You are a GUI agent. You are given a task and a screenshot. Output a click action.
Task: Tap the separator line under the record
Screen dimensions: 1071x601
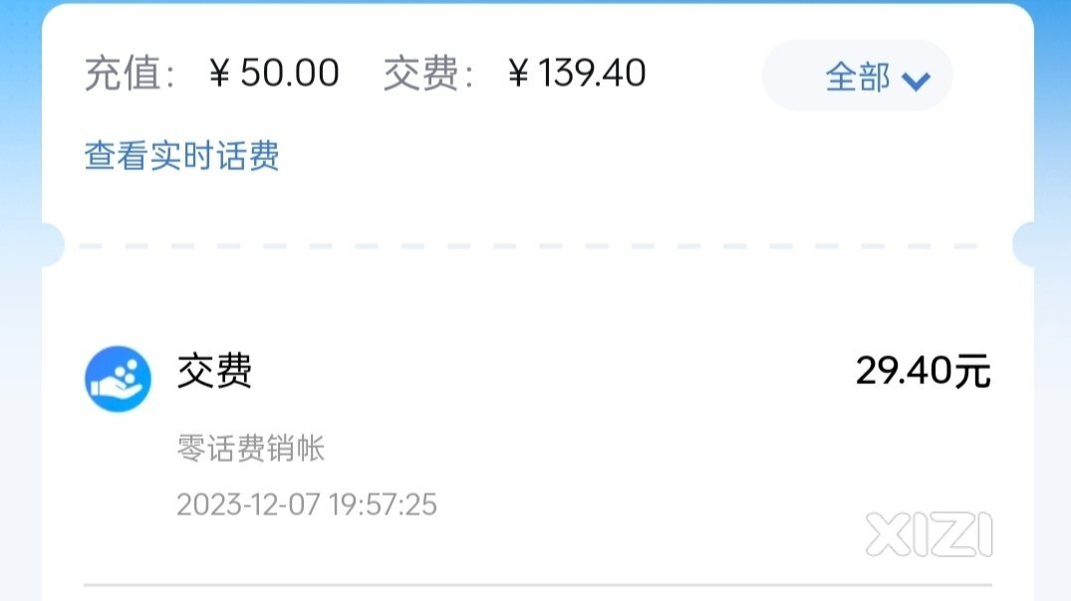(x=538, y=585)
